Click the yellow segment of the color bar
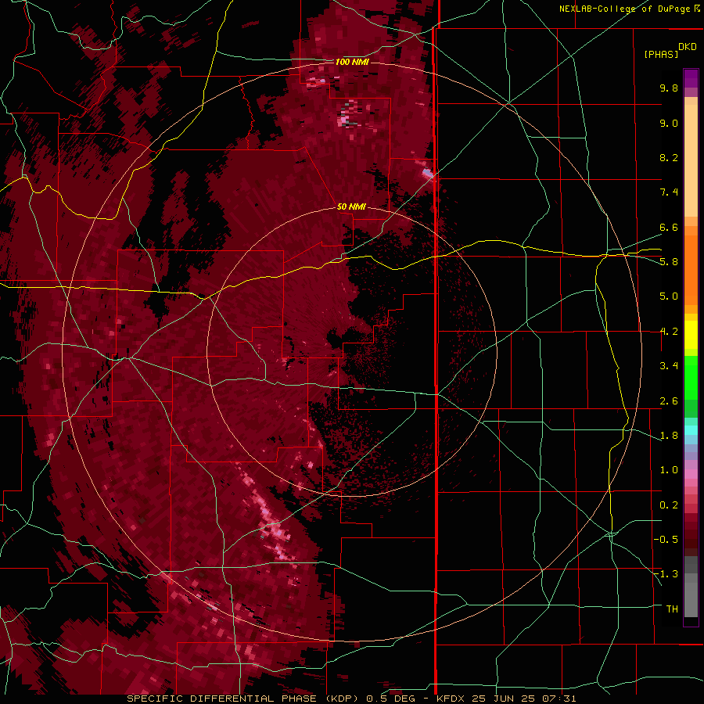Screen dimensions: 704x704 [691, 335]
